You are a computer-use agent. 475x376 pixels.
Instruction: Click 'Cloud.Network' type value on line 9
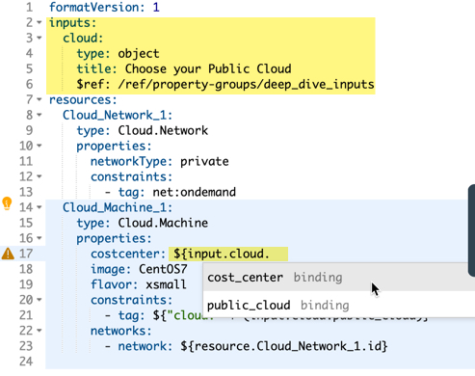point(163,130)
